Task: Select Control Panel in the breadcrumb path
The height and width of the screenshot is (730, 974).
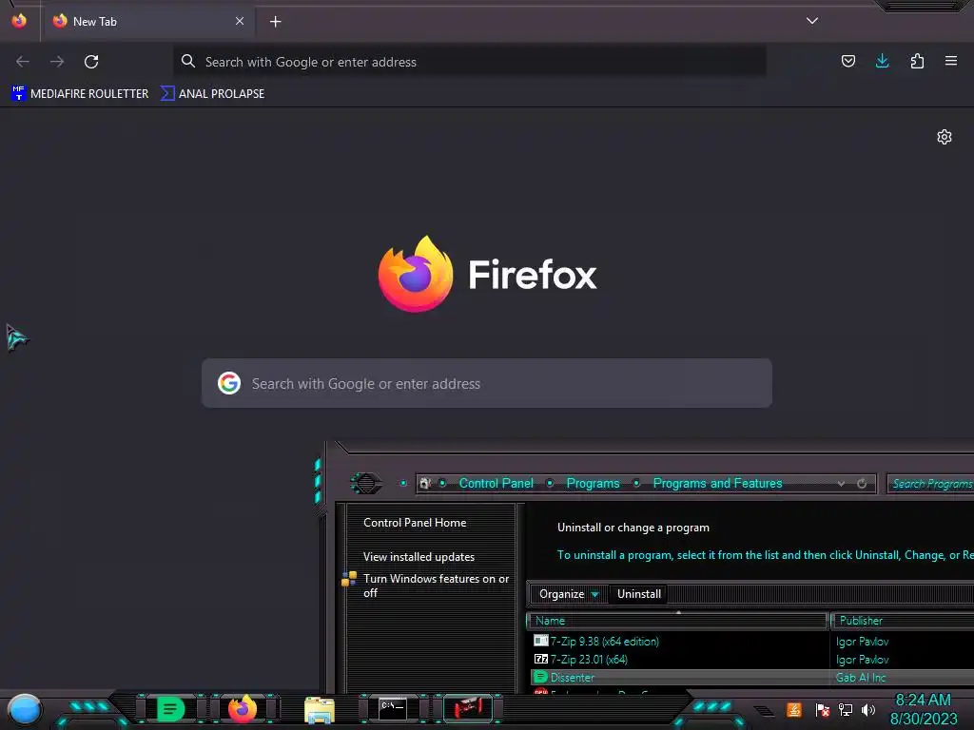Action: [496, 483]
